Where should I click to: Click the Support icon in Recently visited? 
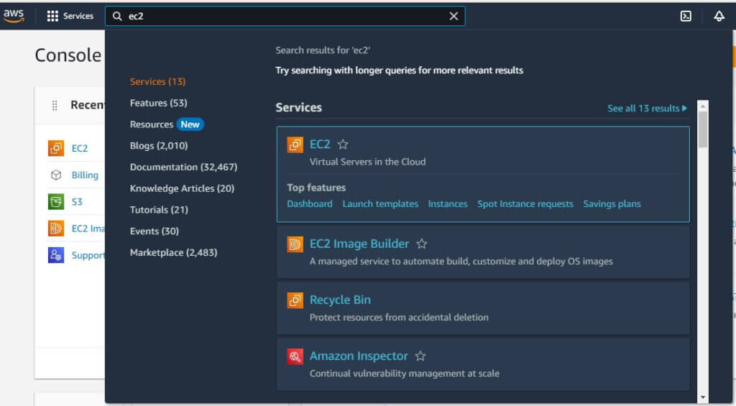point(56,255)
